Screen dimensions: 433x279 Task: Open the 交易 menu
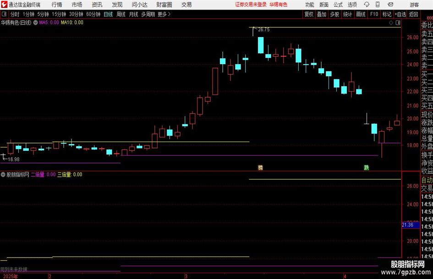(x=186, y=5)
